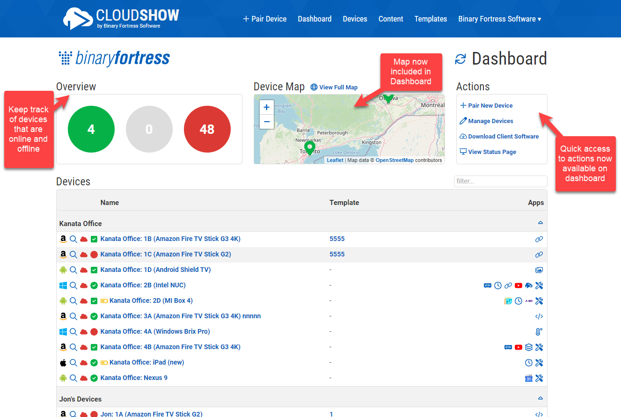Click the tools wrench icon for iPad (new)
The width and height of the screenshot is (621, 417).
tap(539, 363)
